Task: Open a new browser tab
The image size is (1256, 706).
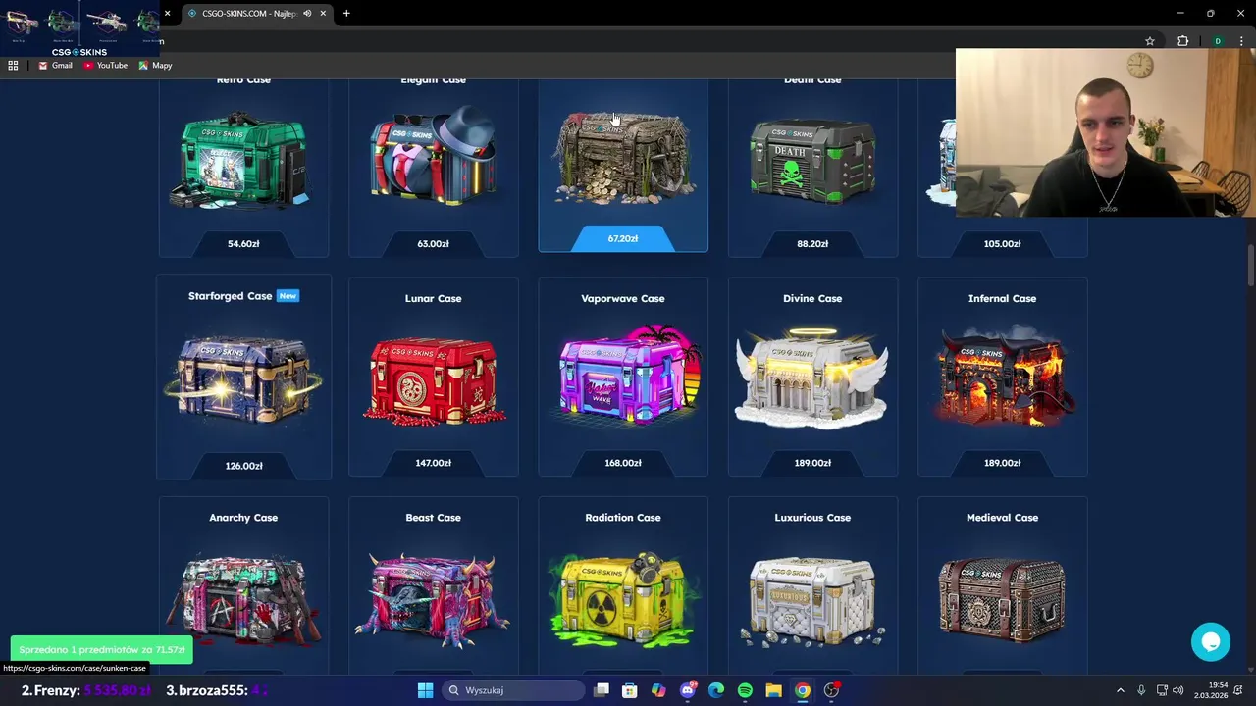Action: click(346, 13)
